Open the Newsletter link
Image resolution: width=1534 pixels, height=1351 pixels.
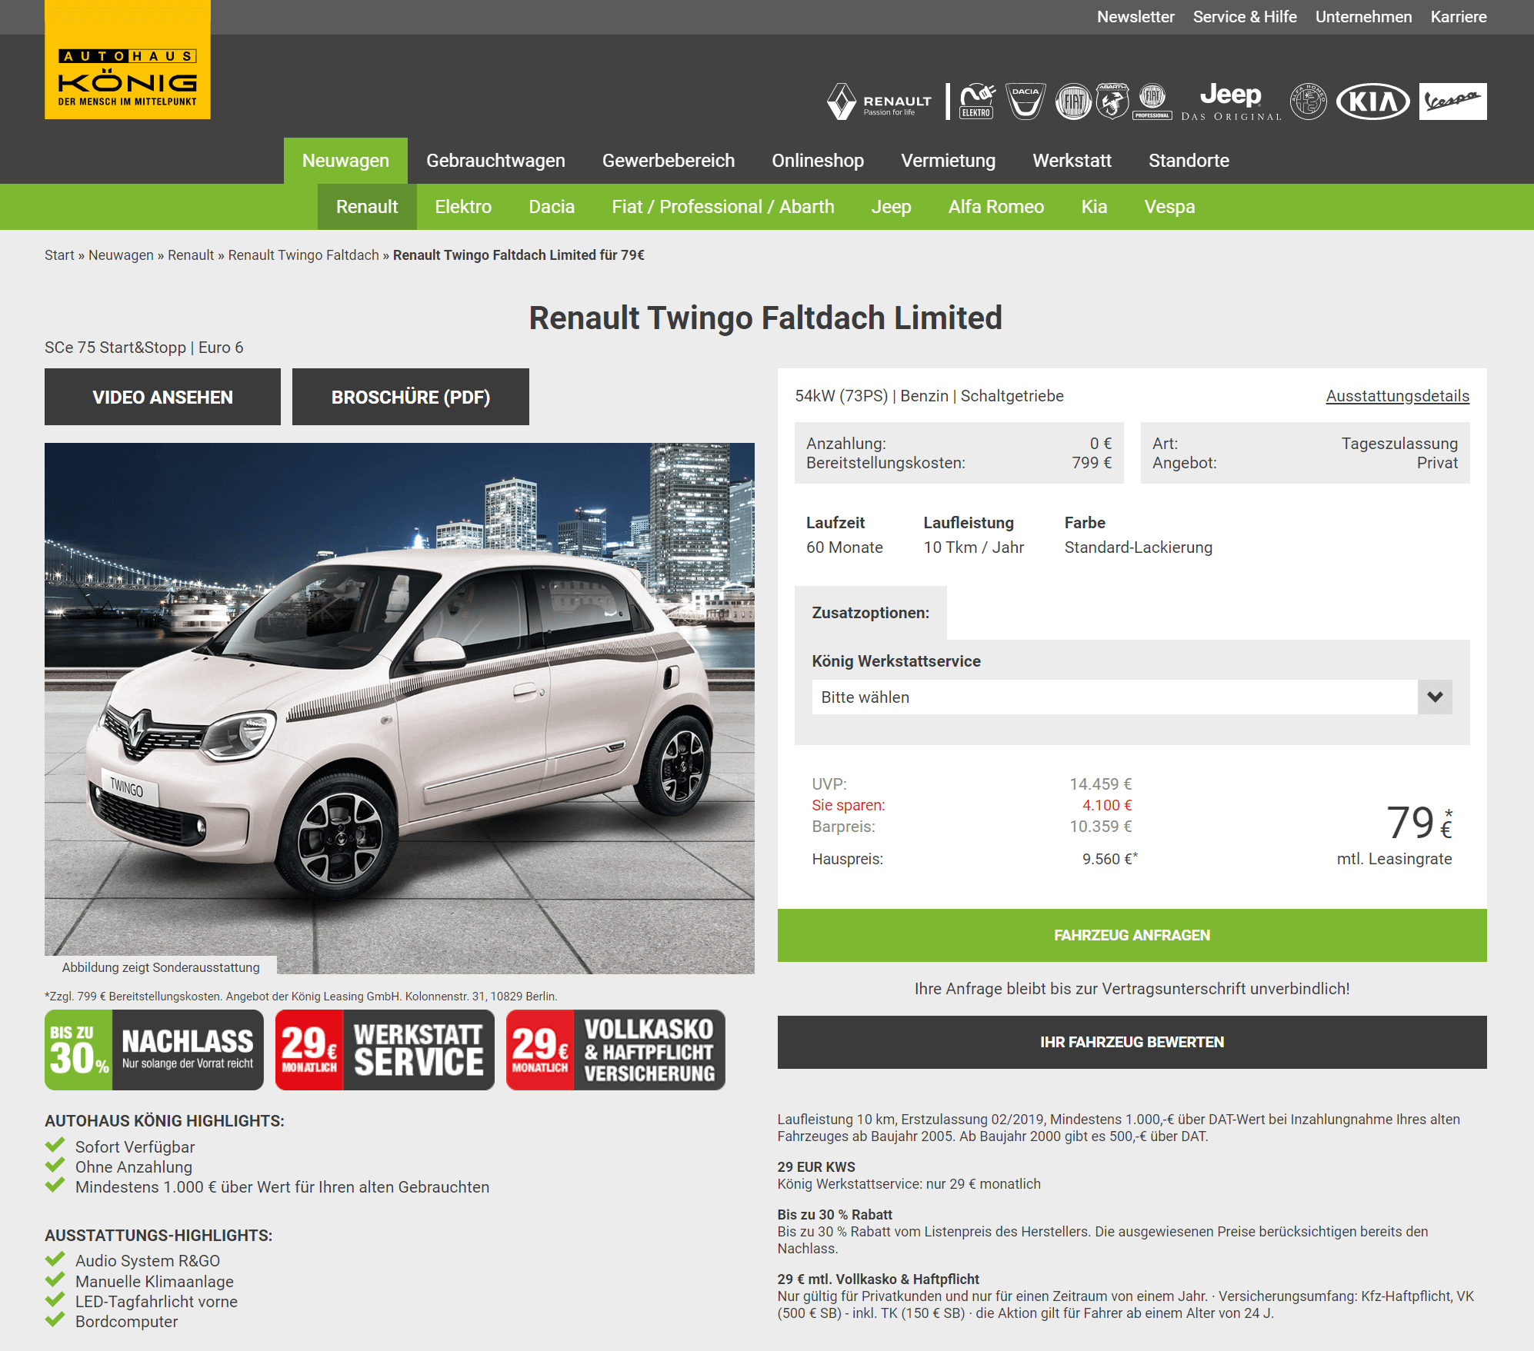(1135, 17)
